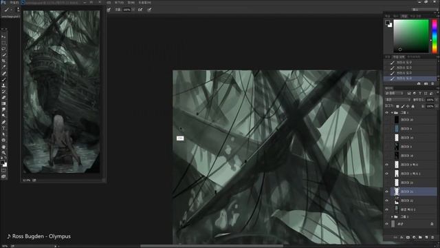Create new document from current history state
This screenshot has height=248, width=440.
click(419, 84)
